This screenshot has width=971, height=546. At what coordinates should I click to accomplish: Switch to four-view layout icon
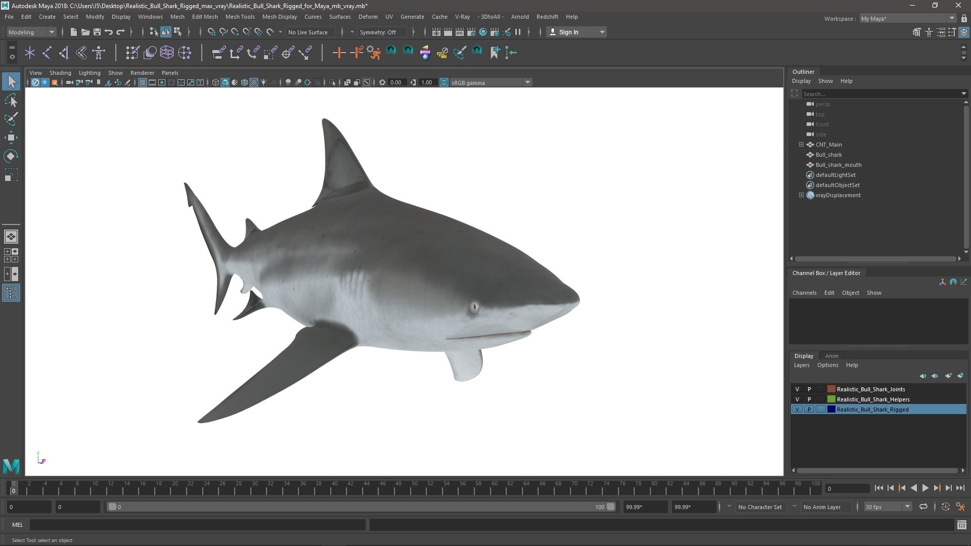point(11,255)
